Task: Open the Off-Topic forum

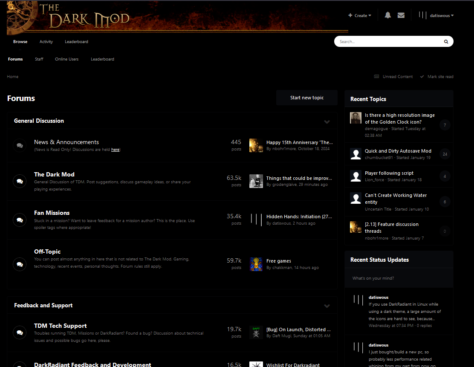Action: point(47,251)
